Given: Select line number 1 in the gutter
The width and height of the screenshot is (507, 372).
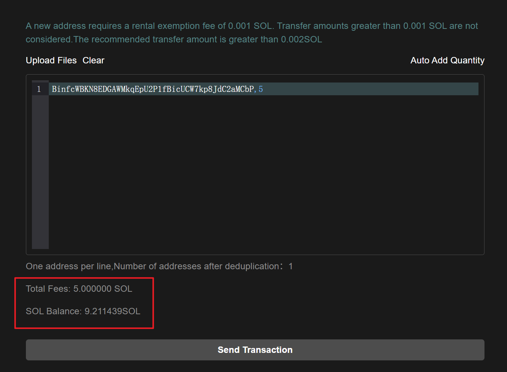Looking at the screenshot, I should tap(39, 89).
